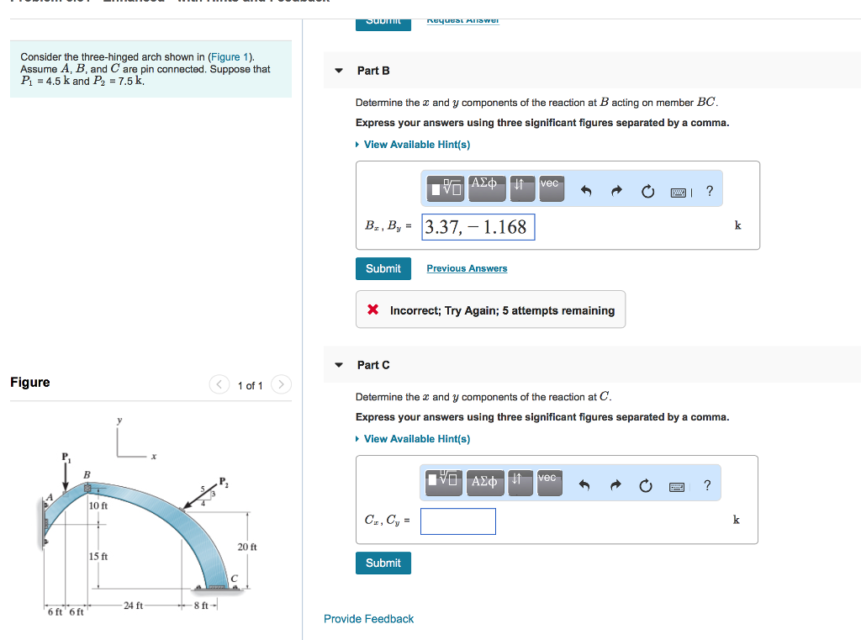Collapse the Part C section

click(x=338, y=365)
